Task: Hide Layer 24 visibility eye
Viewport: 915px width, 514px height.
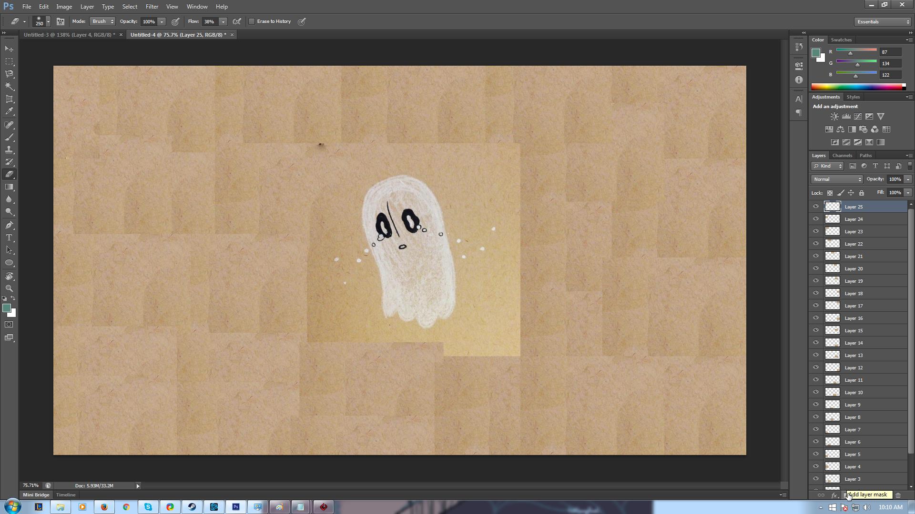Action: tap(816, 219)
